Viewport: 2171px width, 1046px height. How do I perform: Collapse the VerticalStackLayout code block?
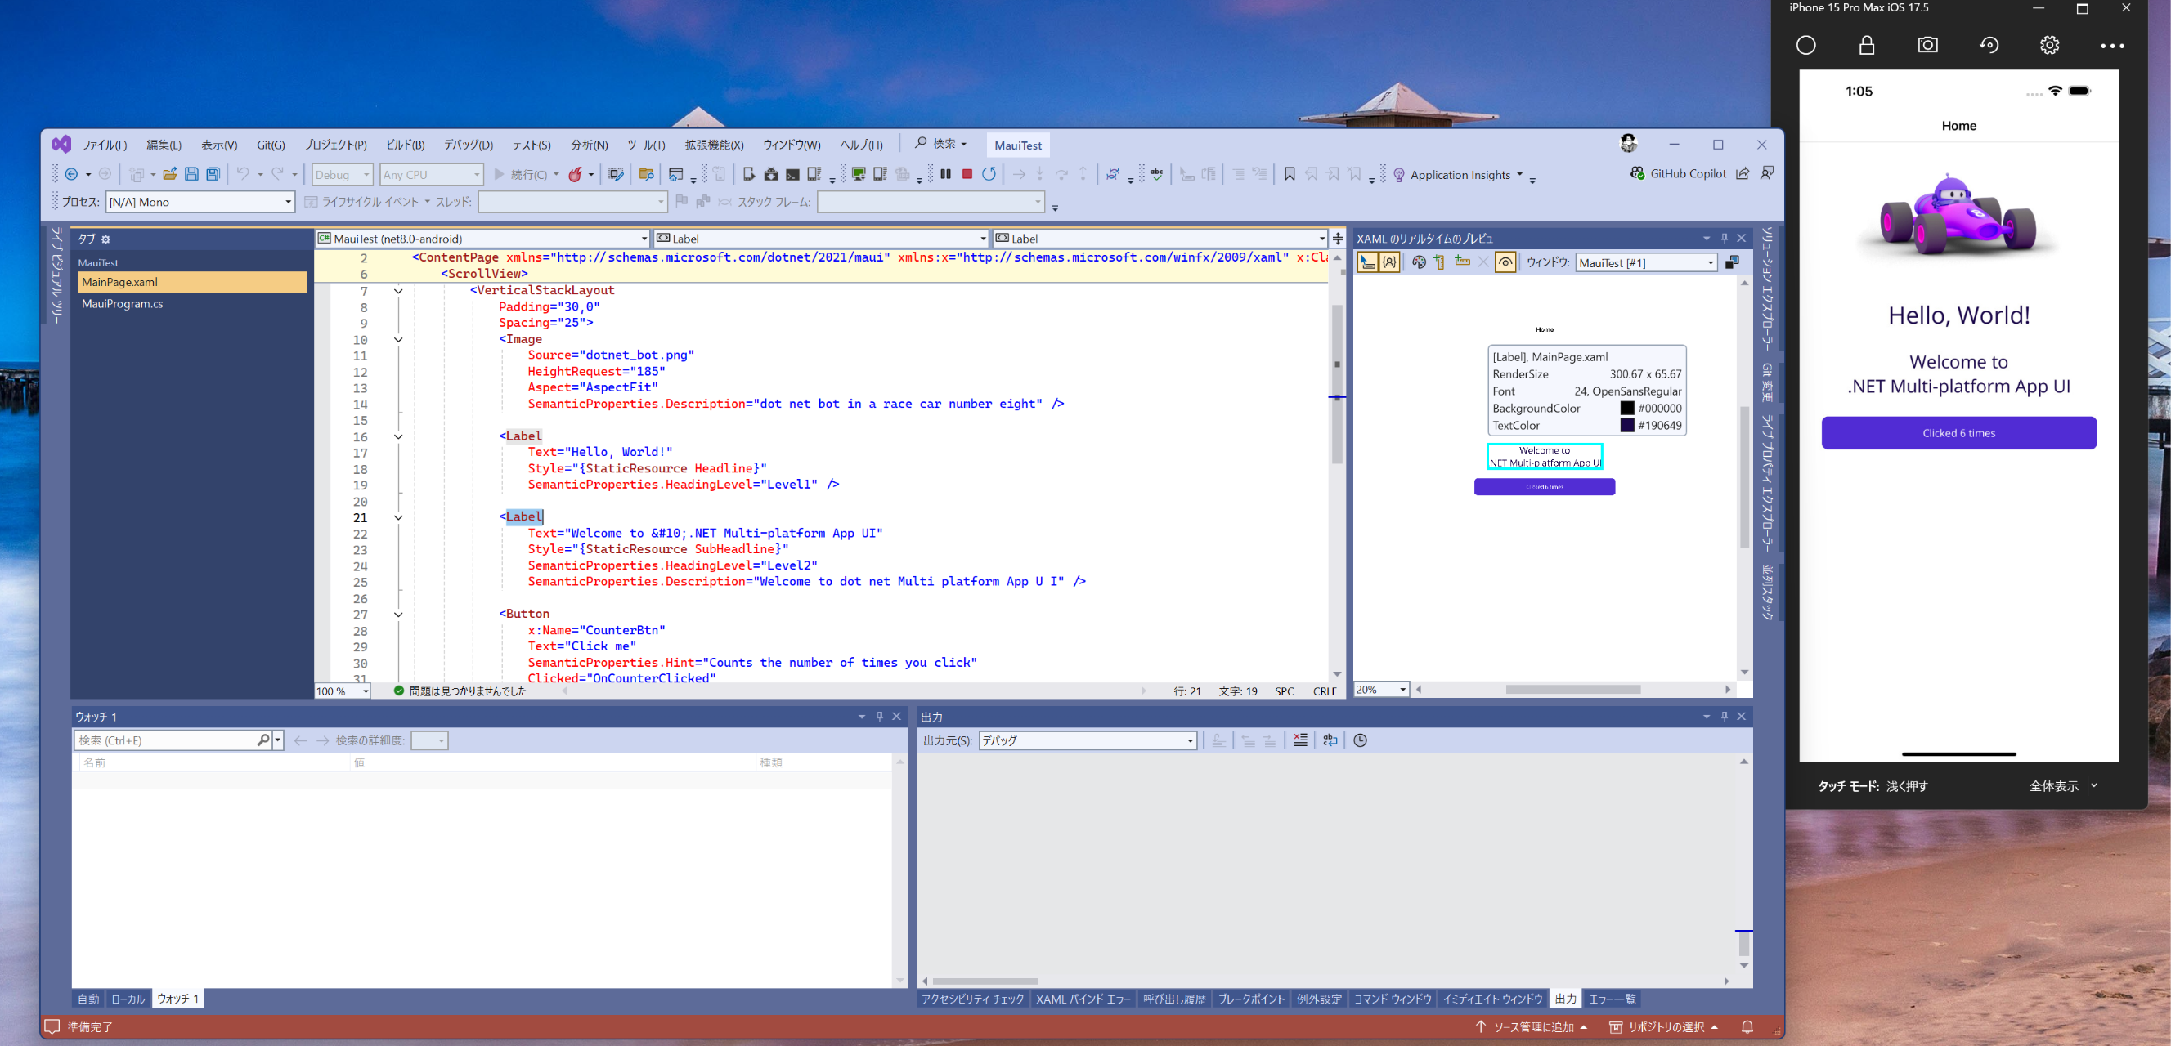pyautogui.click(x=399, y=292)
